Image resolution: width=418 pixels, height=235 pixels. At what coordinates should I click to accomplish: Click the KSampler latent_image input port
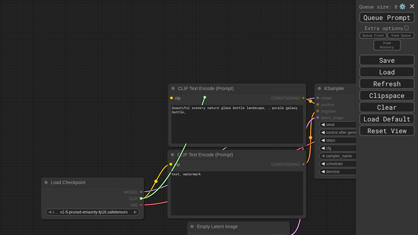click(318, 117)
